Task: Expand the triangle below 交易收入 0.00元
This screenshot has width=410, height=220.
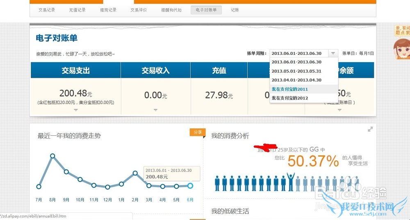Action: (155, 110)
